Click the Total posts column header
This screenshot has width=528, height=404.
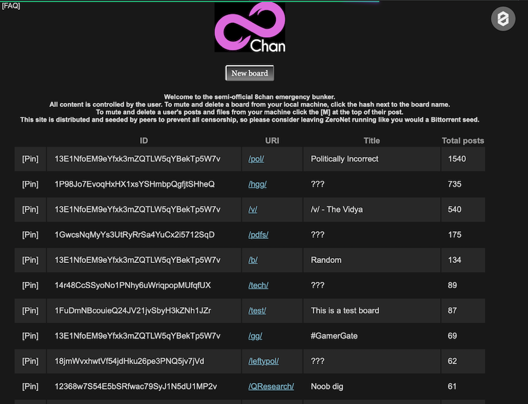click(463, 141)
